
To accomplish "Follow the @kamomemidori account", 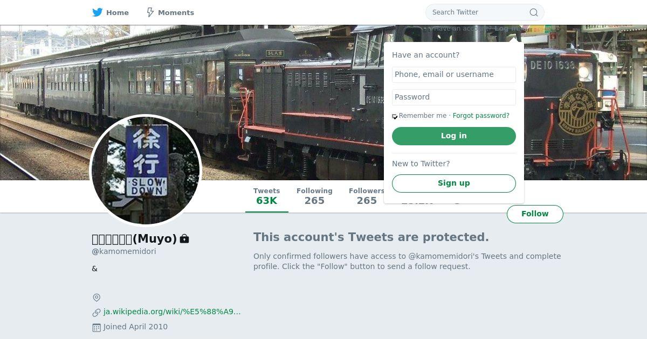I will (534, 214).
